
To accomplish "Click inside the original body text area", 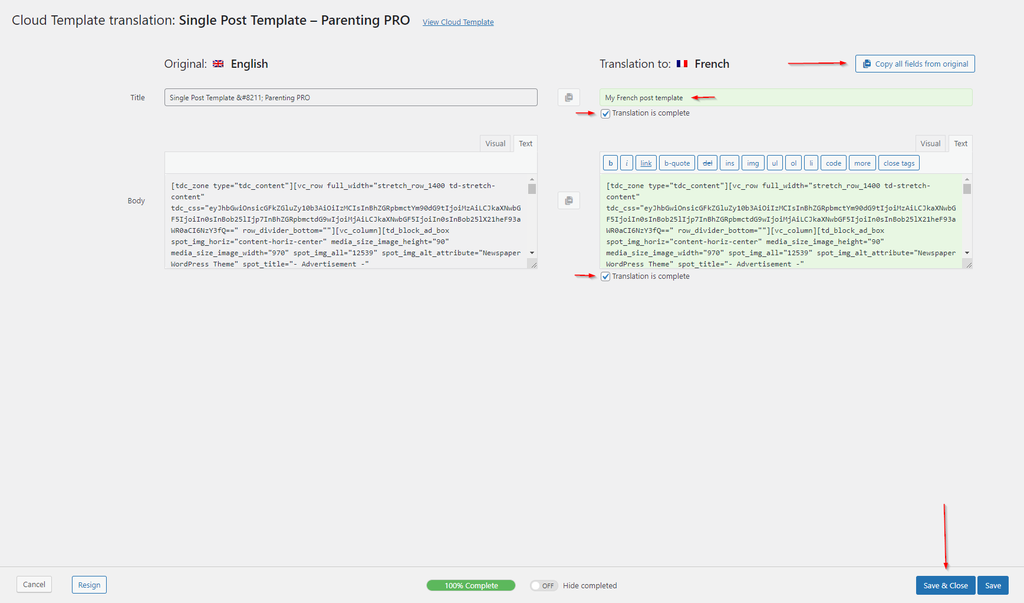I will 346,221.
